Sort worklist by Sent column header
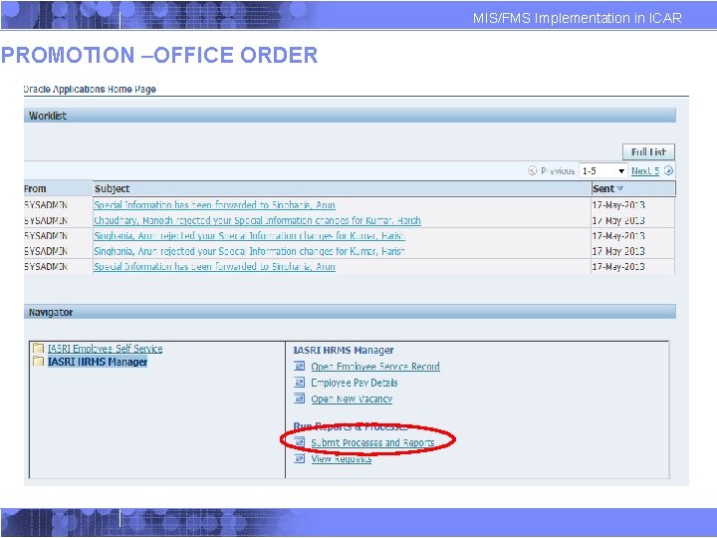This screenshot has width=717, height=538. pos(603,188)
